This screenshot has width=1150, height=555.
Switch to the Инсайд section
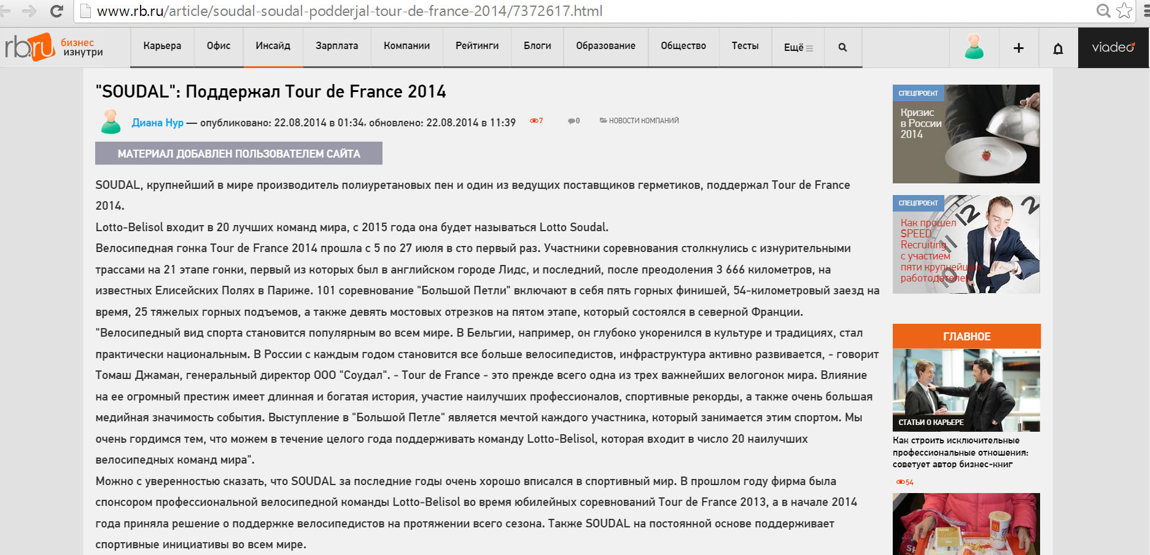pyautogui.click(x=273, y=46)
